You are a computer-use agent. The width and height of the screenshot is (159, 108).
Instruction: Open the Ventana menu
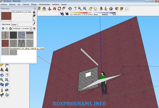55,4
